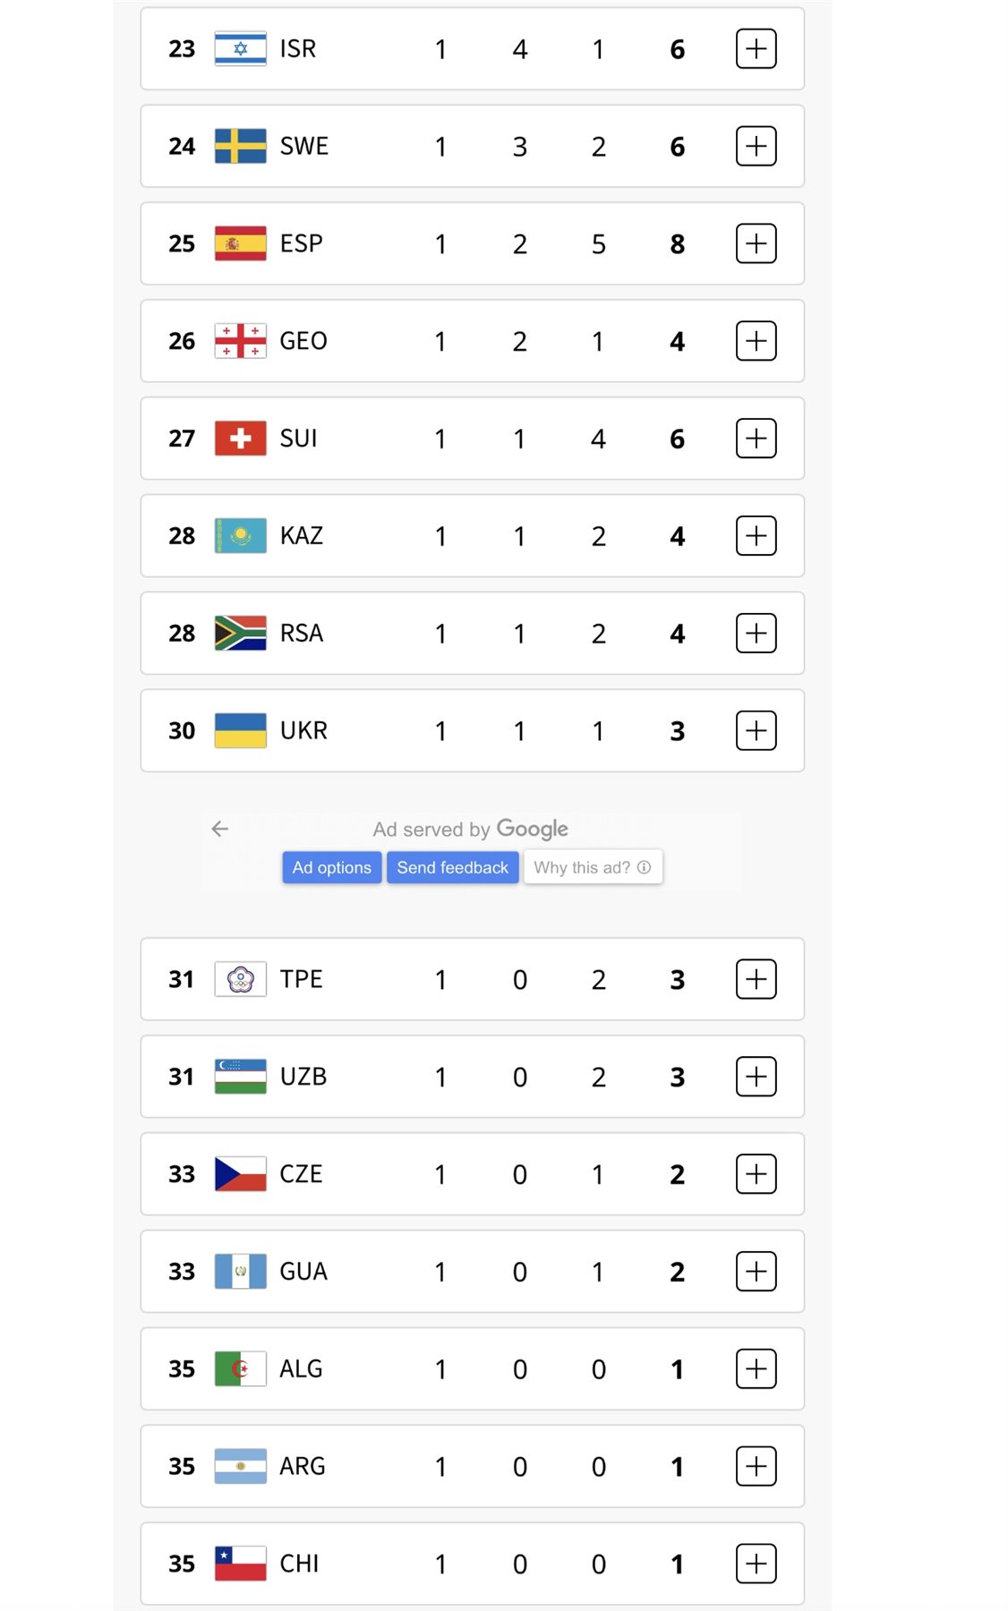Expand the ARG row plus button
This screenshot has width=1008, height=1611.
(756, 1467)
